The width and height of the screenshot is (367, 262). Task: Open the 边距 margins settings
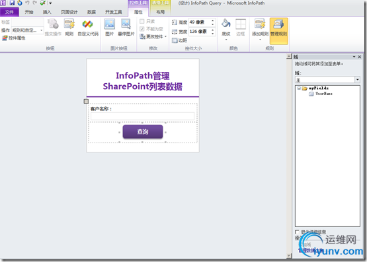(179, 41)
